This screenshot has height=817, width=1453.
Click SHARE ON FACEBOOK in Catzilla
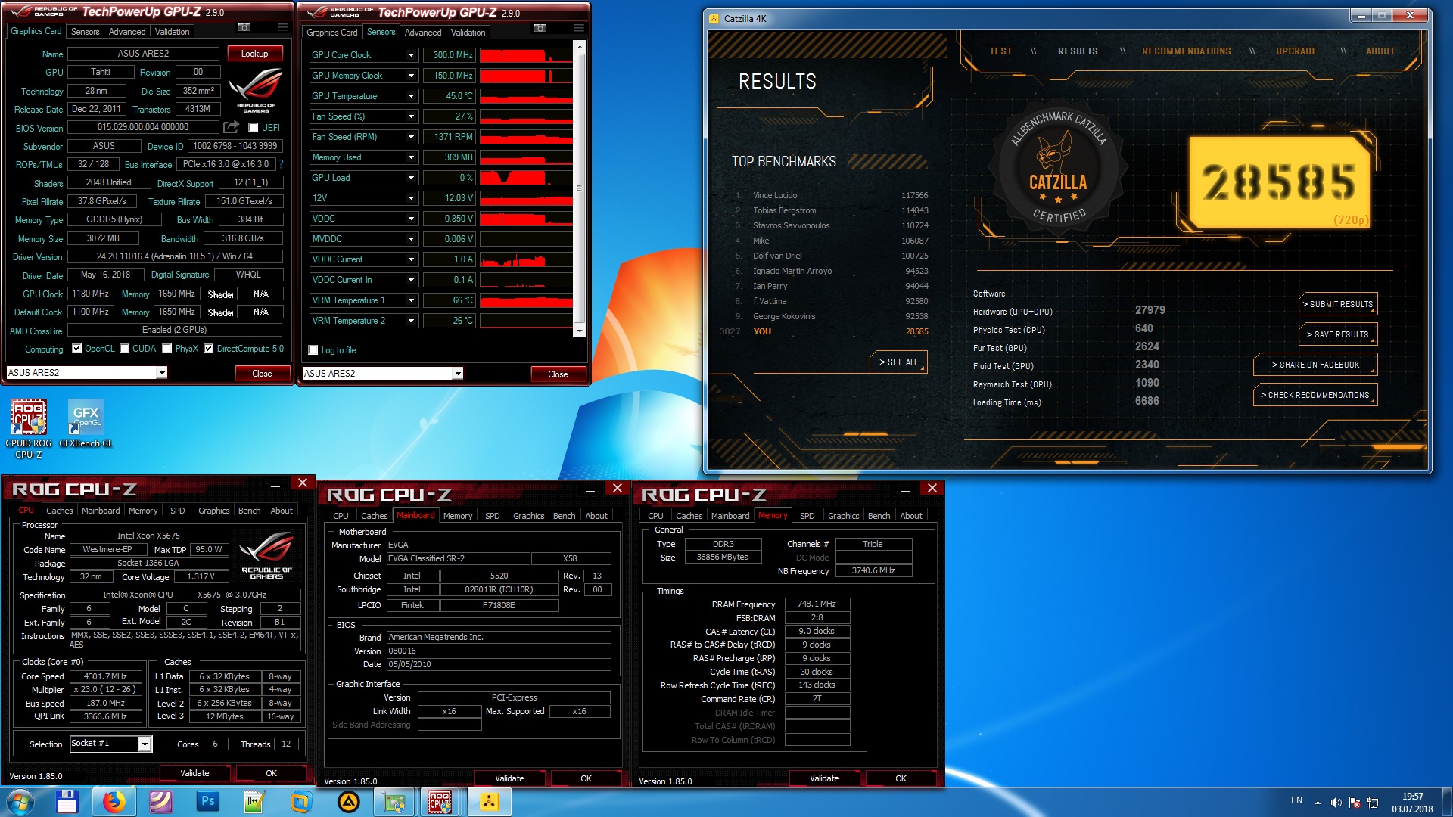pyautogui.click(x=1315, y=365)
